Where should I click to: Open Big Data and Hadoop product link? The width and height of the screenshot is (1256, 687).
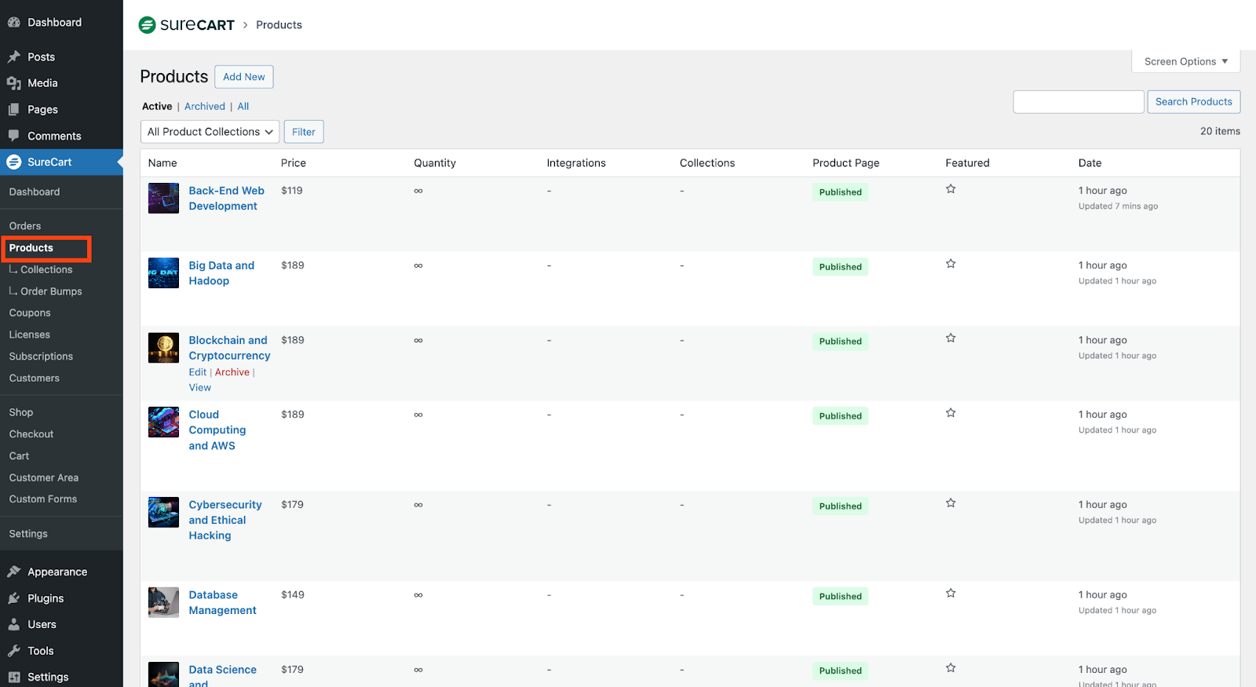221,273
